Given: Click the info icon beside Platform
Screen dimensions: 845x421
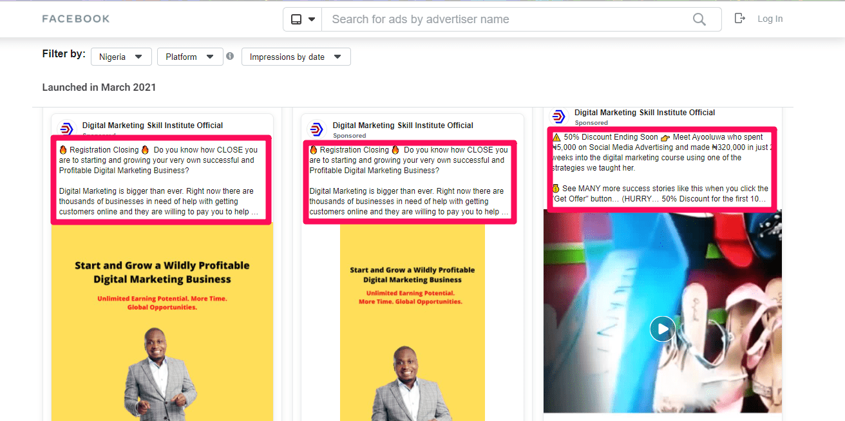Looking at the screenshot, I should tap(230, 57).
